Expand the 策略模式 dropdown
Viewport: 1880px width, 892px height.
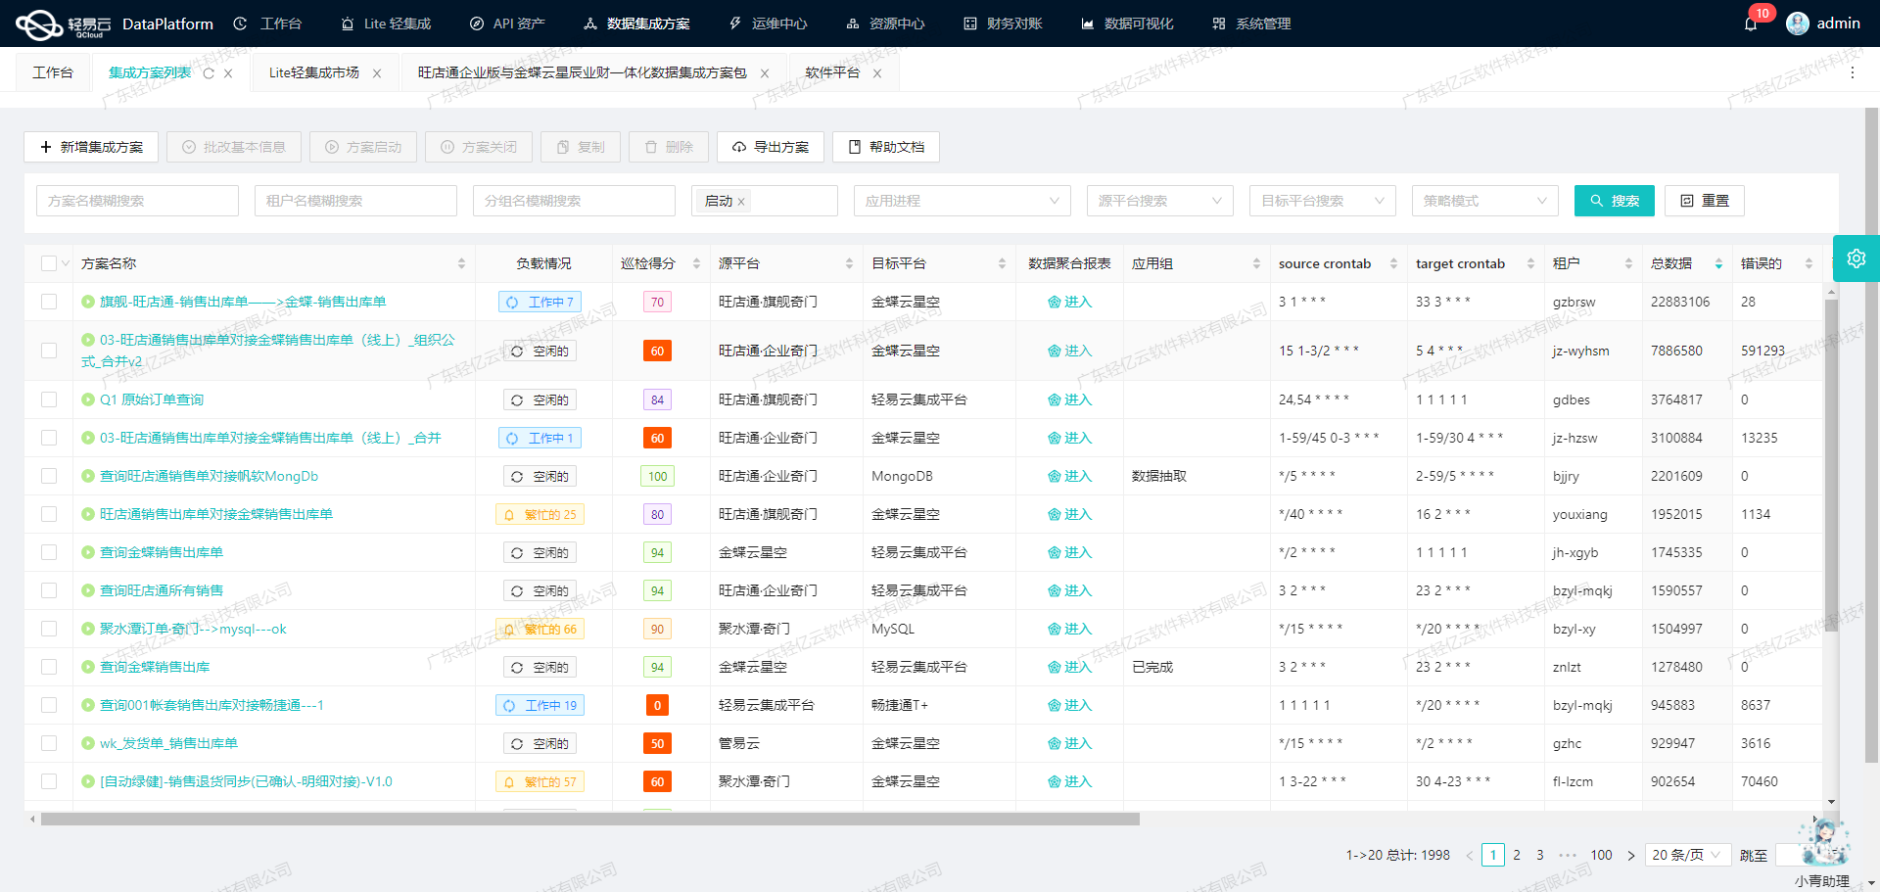1484,201
